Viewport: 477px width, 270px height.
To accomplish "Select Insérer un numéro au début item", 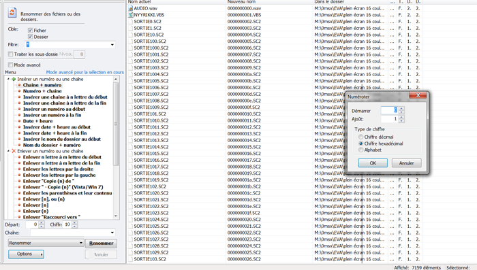I will tap(54, 109).
